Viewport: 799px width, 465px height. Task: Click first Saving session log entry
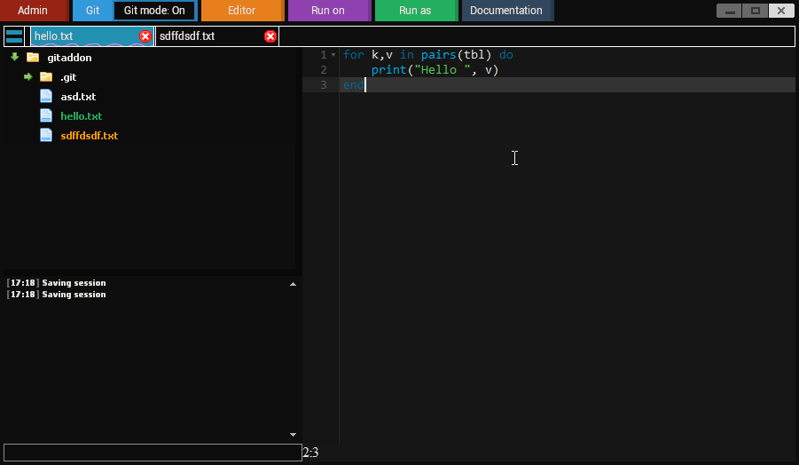56,283
